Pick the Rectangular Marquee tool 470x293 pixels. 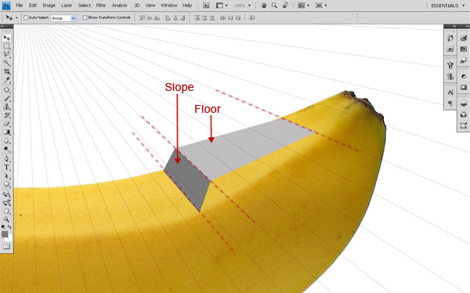(x=6, y=46)
